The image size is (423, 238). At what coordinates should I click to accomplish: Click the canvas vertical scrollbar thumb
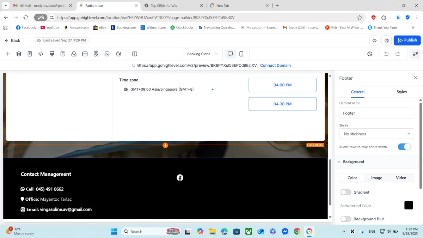coord(330,182)
